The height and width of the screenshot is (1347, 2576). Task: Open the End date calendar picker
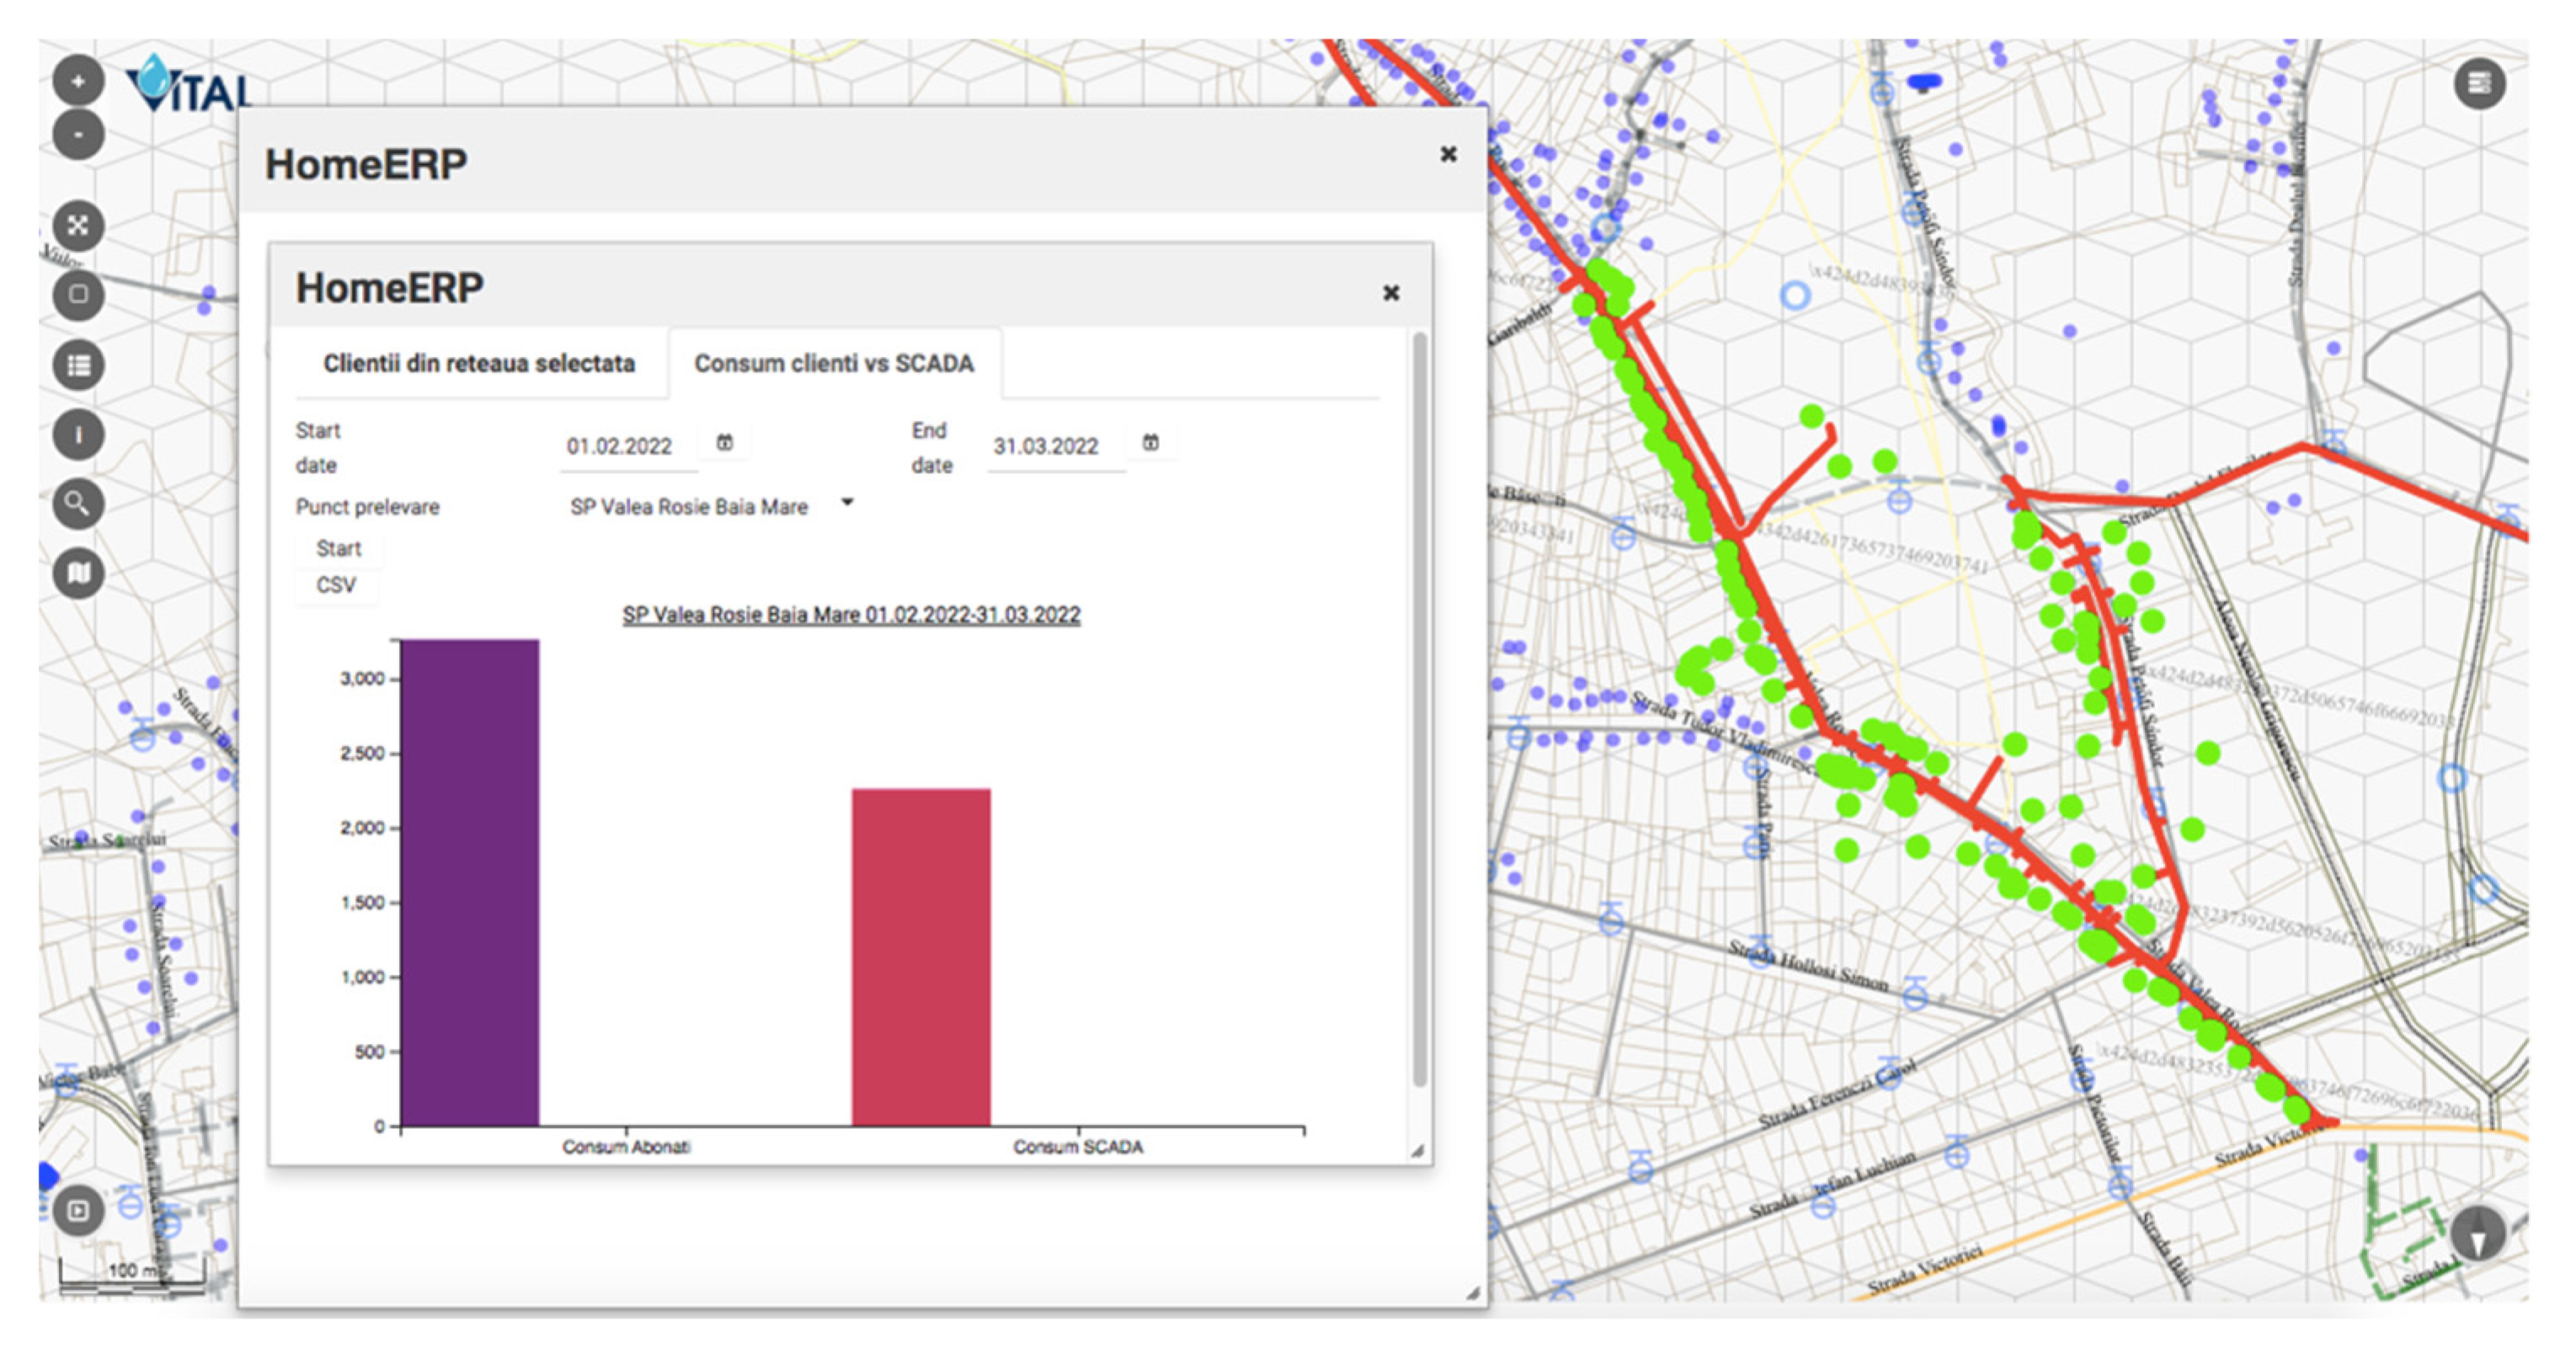click(1151, 442)
